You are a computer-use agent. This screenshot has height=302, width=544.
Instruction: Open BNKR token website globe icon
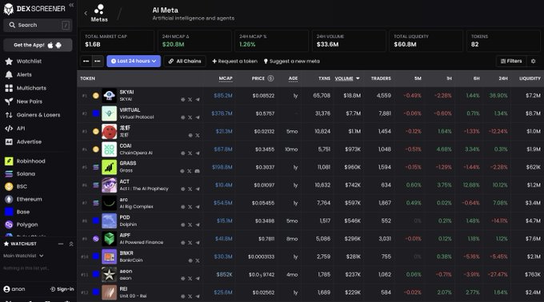190,260
